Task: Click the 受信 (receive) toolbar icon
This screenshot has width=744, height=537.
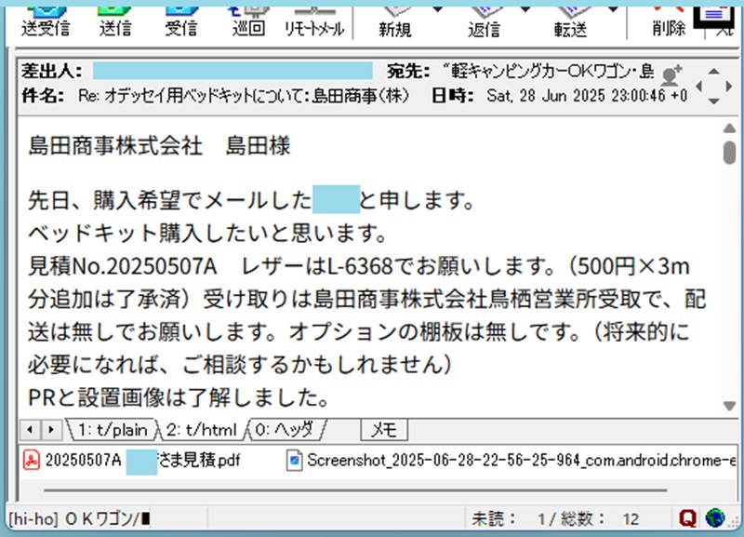Action: [180, 20]
